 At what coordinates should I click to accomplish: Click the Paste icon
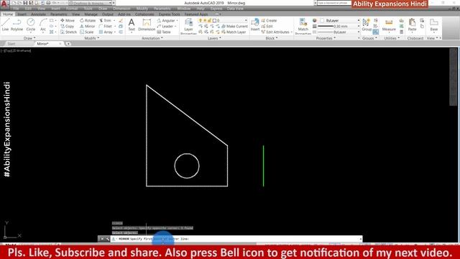coord(412,24)
